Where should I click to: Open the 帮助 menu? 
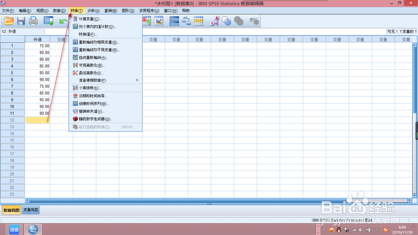186,11
